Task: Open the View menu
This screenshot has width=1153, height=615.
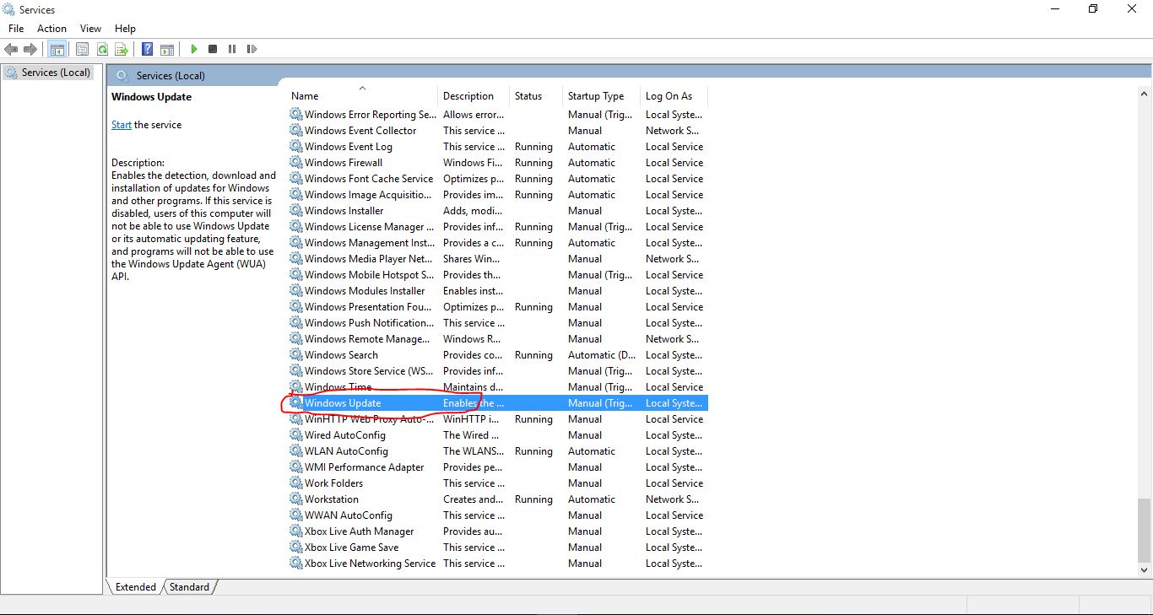Action: click(x=90, y=29)
